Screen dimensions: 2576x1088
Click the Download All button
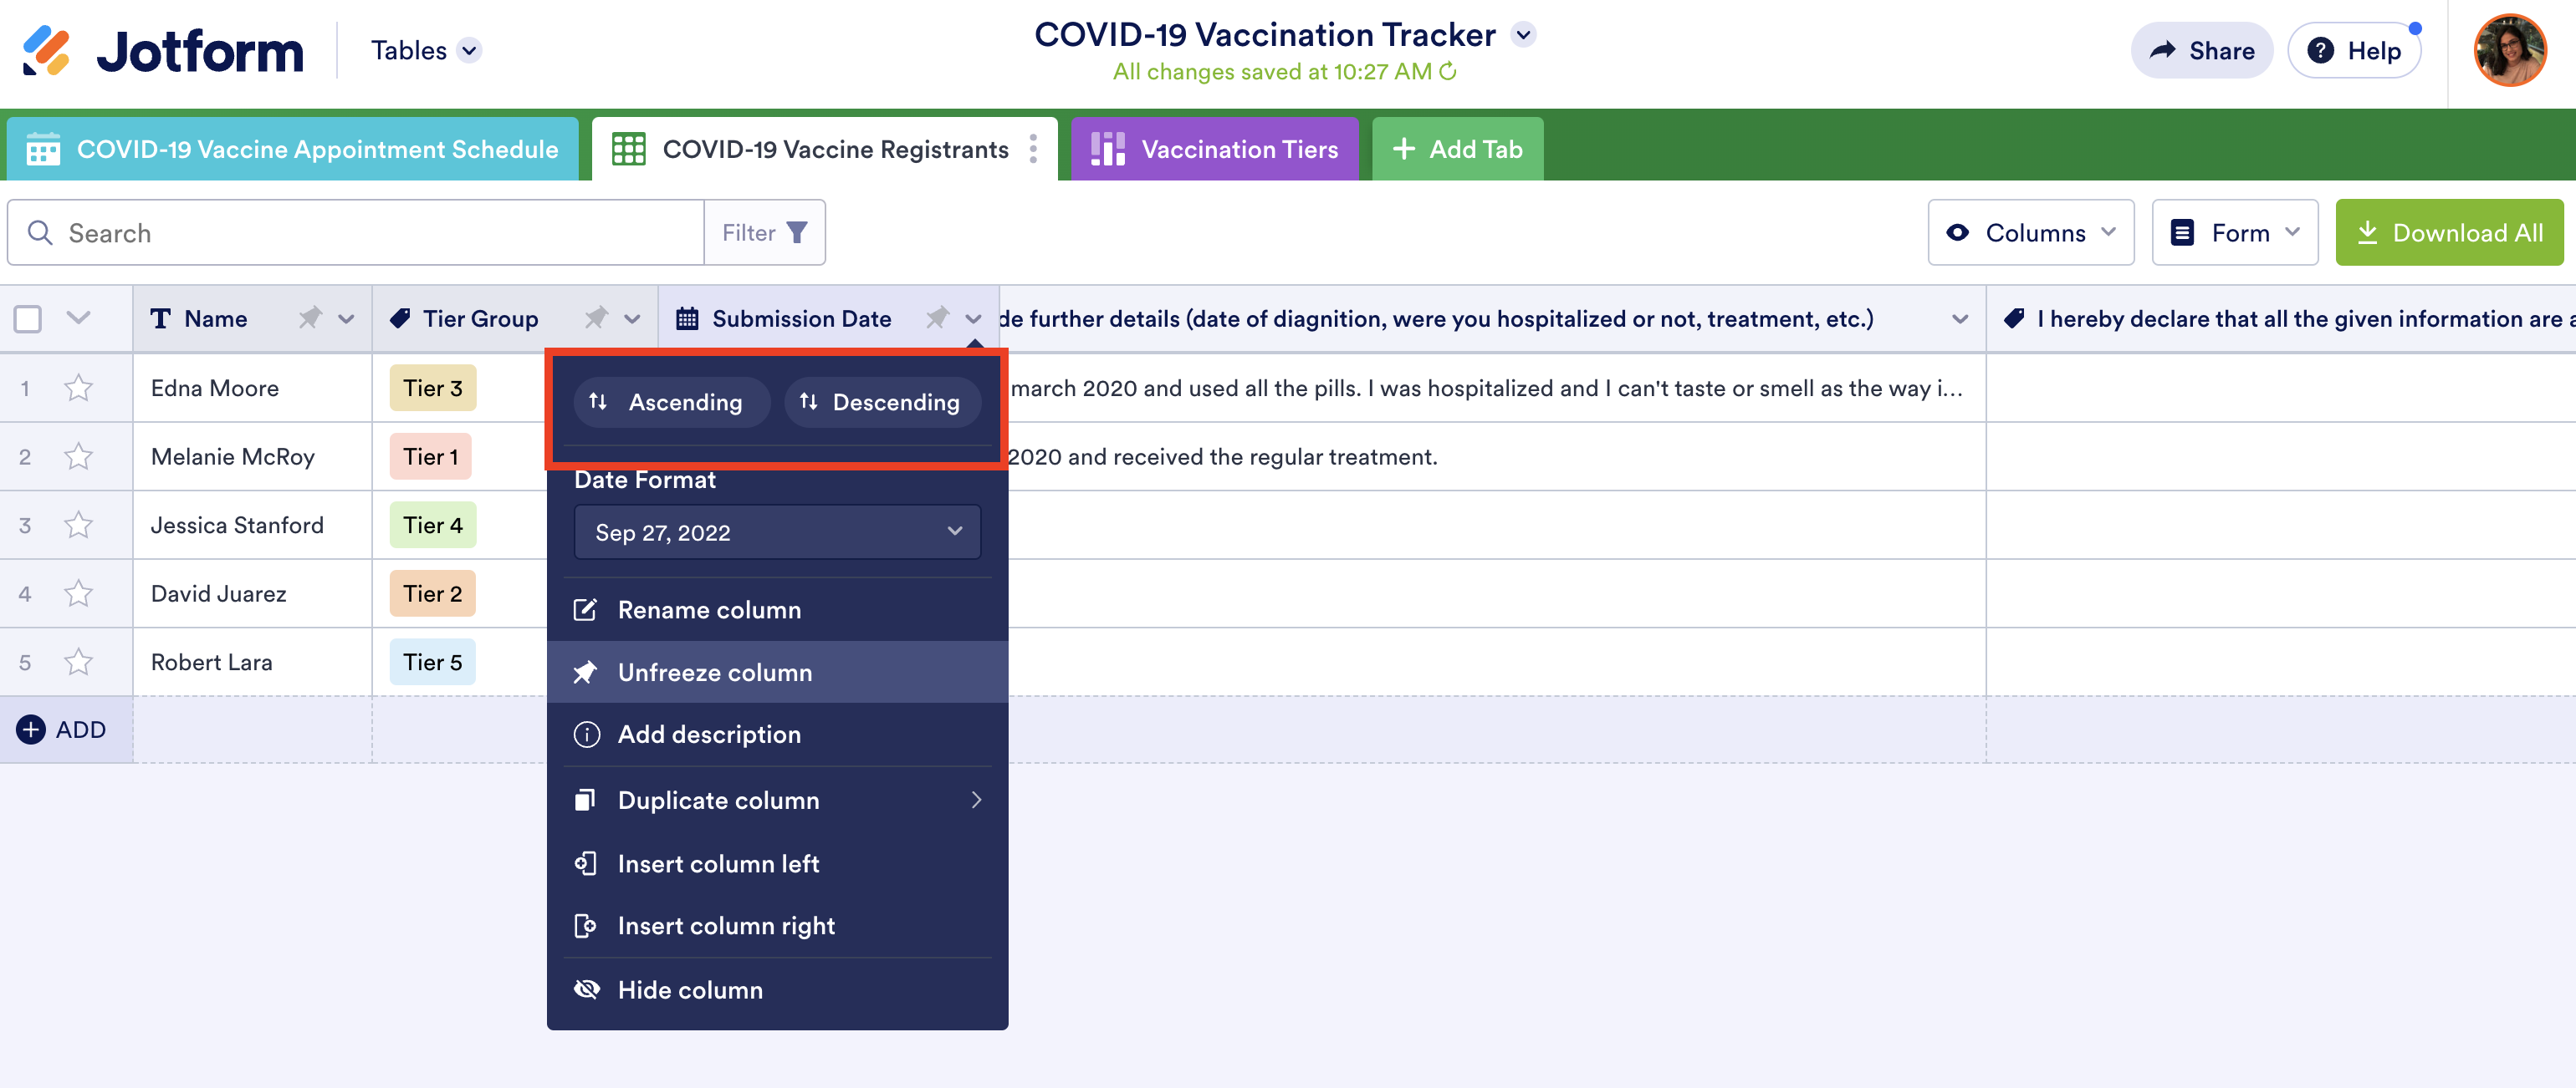[2449, 233]
